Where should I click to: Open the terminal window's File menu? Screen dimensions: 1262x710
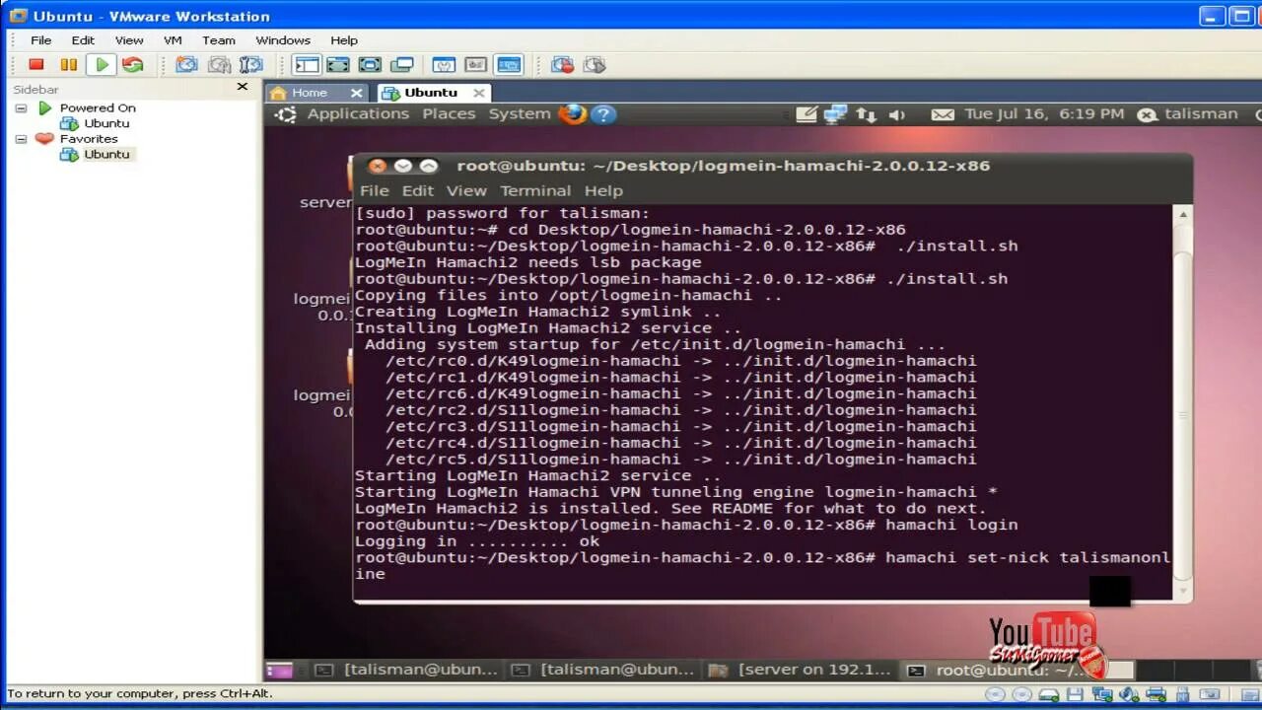coord(374,191)
